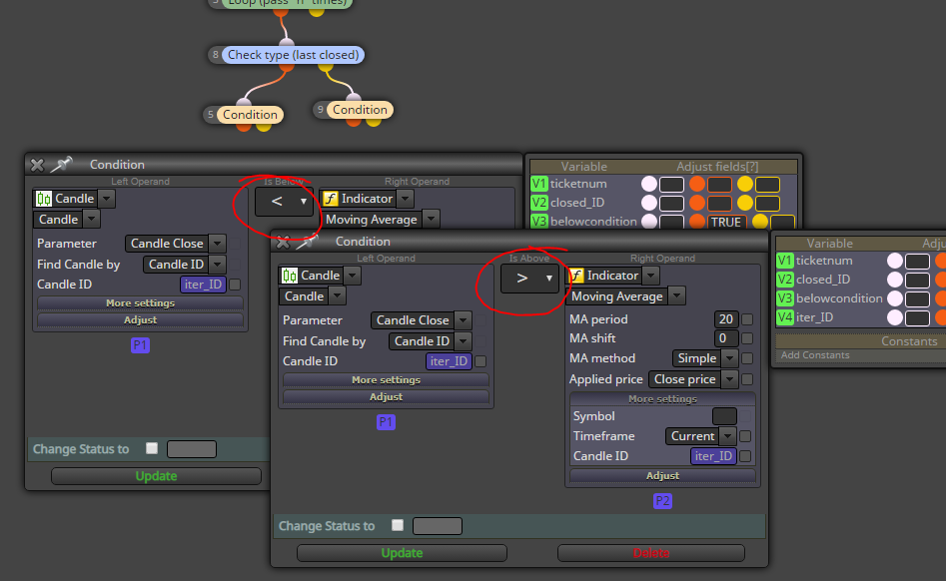946x581 pixels.
Task: Click the pin icon in back Condition window
Action: (x=61, y=164)
